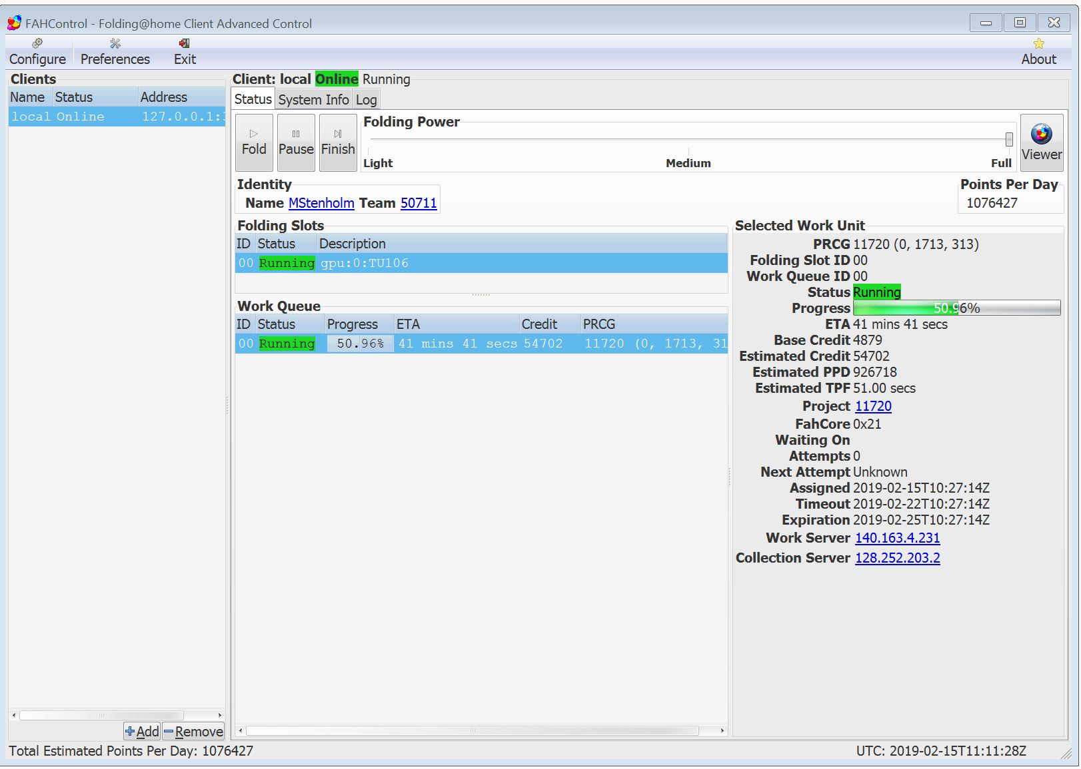Open the MStenholm user name link
Screen dimensions: 1081x769
tap(321, 203)
